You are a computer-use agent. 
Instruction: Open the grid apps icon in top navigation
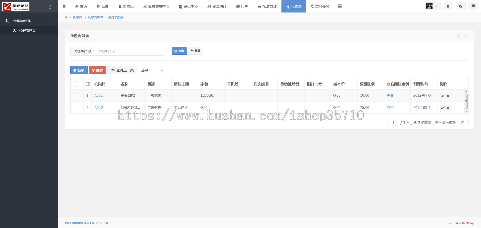340,6
